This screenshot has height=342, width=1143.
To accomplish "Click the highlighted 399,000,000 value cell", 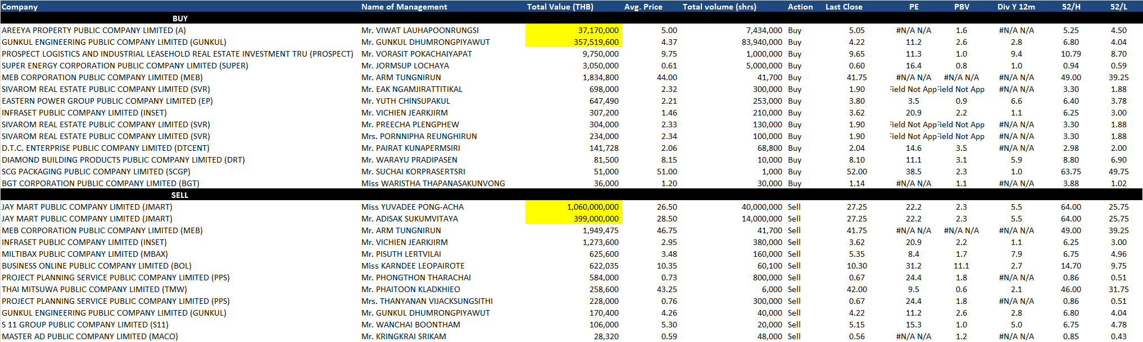I will click(574, 219).
